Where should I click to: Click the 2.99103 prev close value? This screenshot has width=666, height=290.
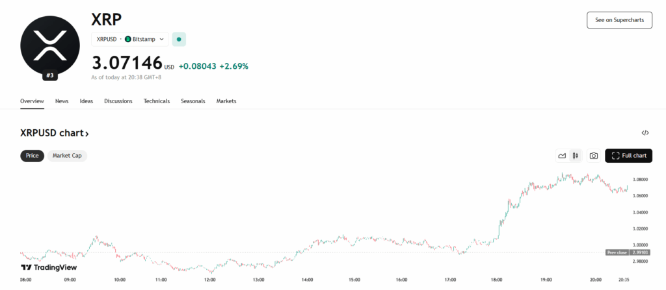640,252
